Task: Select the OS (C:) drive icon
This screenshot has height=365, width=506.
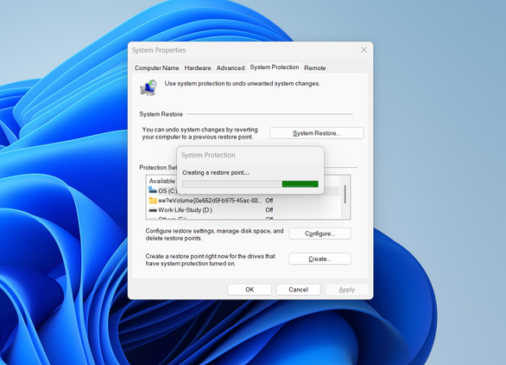Action: pyautogui.click(x=153, y=190)
